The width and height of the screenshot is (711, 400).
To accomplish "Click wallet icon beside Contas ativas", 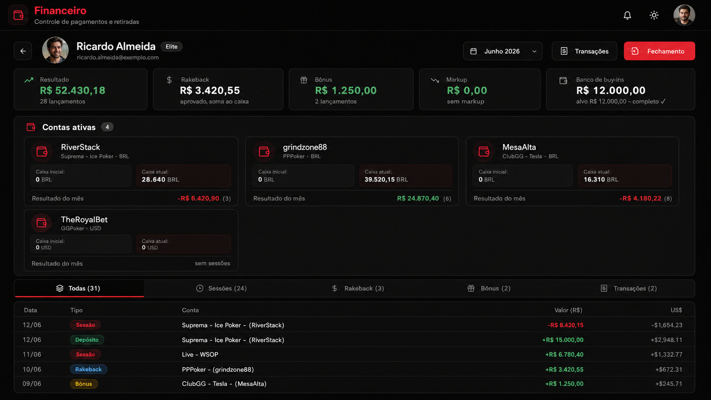I will [x=31, y=127].
